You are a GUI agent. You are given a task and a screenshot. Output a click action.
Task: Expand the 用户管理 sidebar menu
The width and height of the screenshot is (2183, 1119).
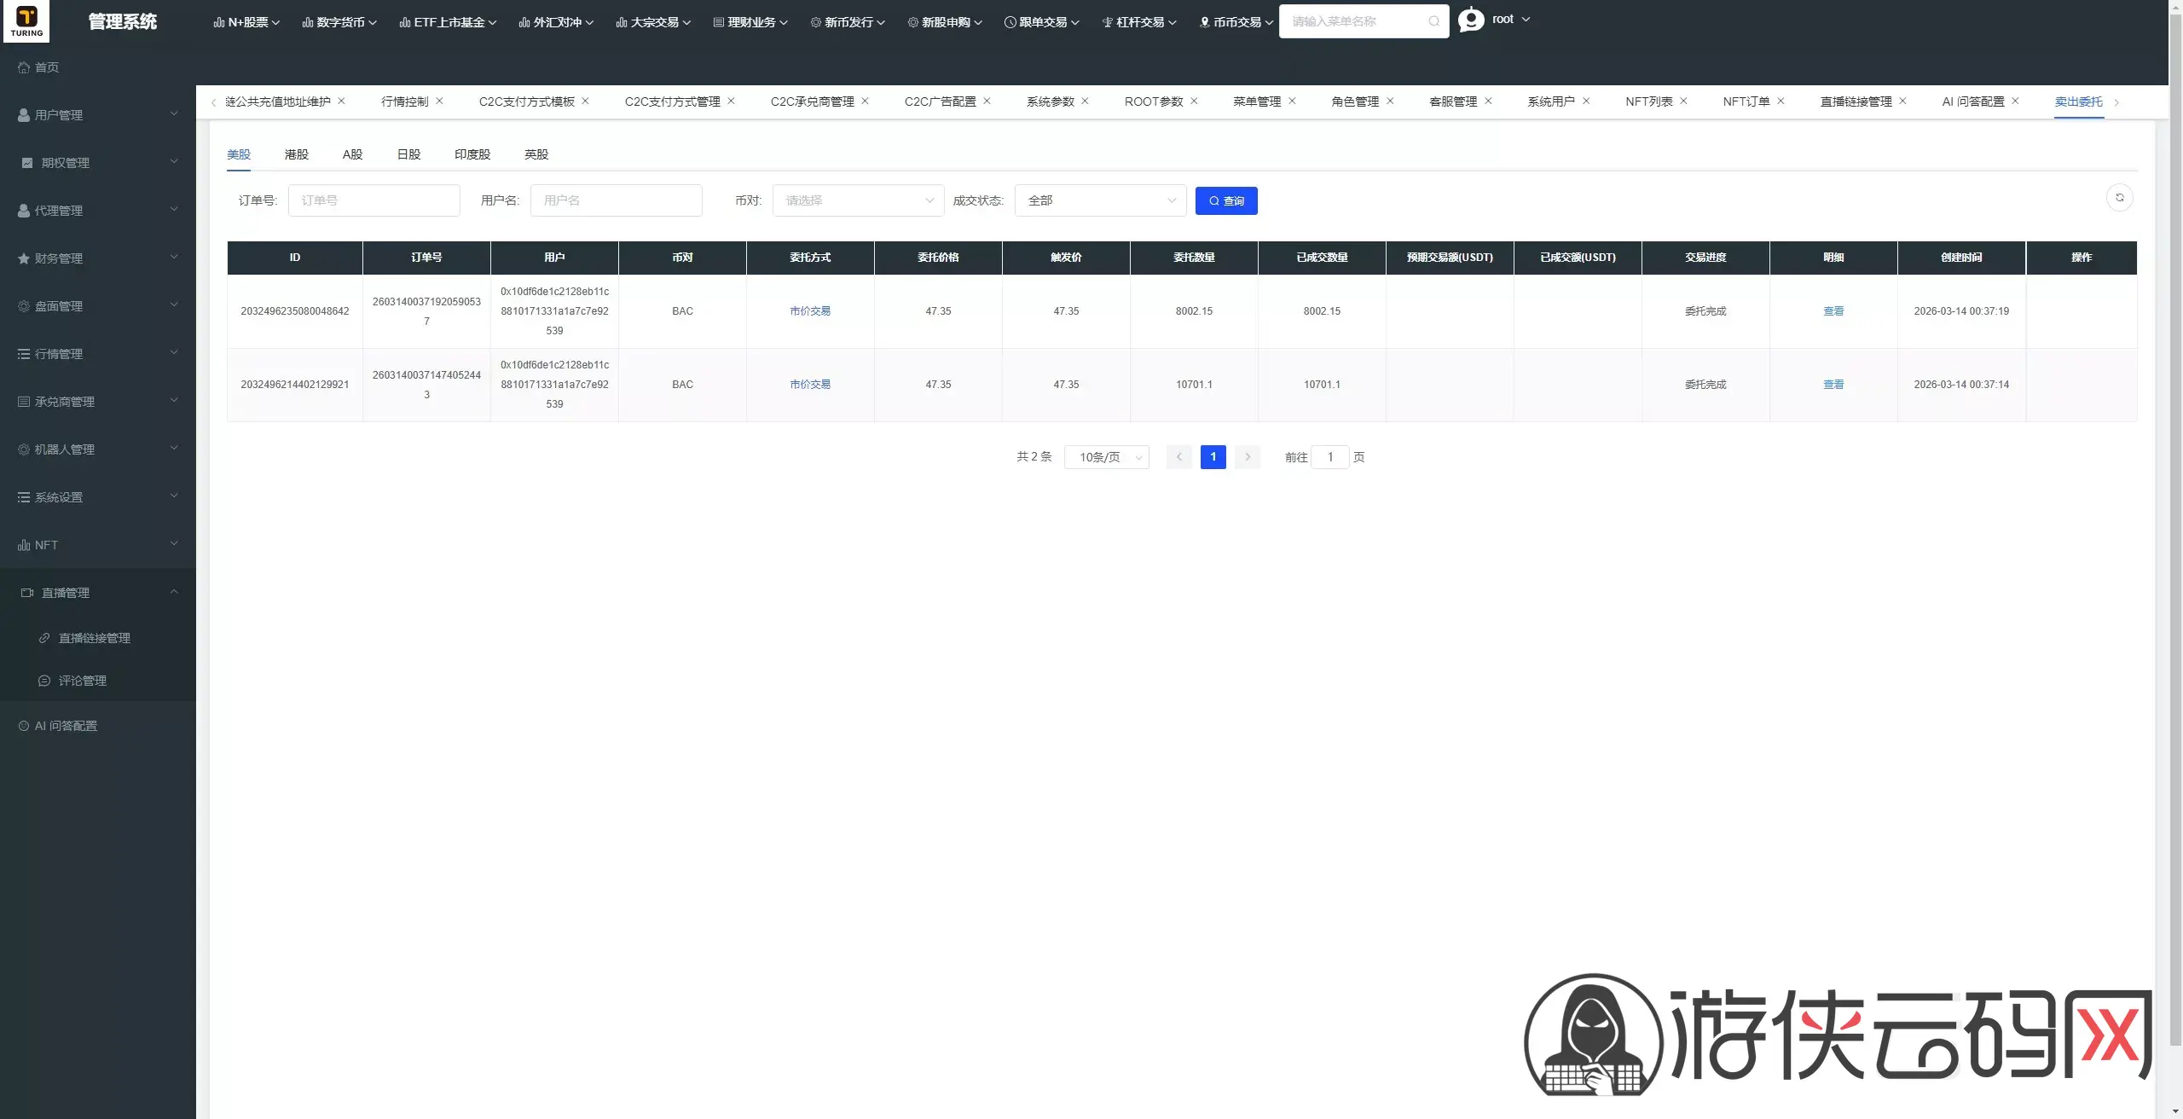tap(98, 114)
